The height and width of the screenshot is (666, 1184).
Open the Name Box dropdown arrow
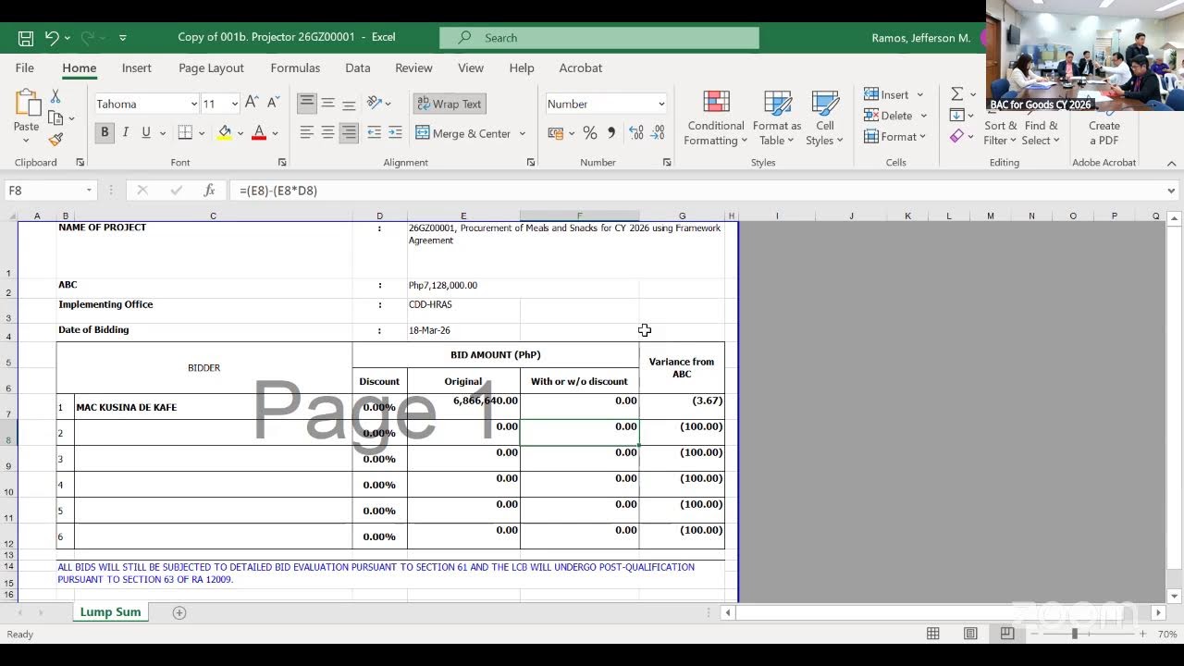(89, 191)
